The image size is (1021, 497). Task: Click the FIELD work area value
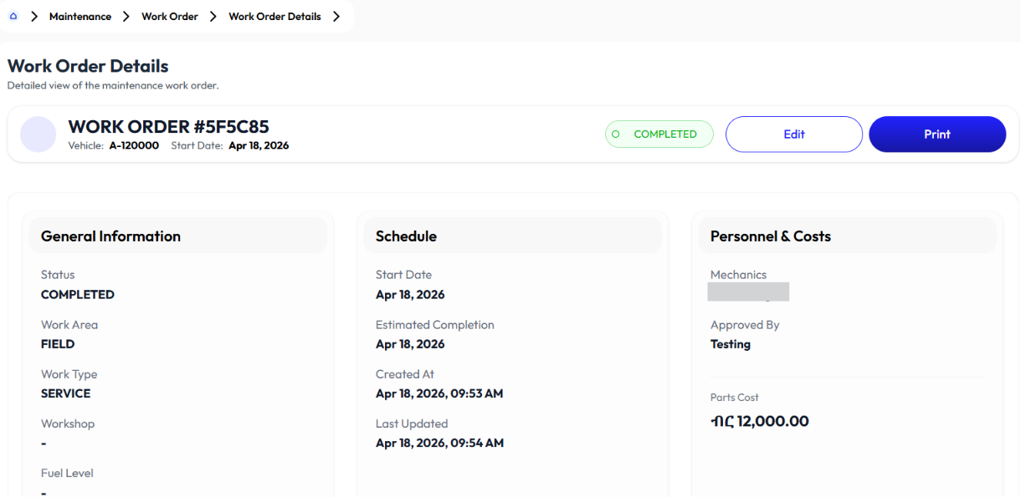coord(58,344)
